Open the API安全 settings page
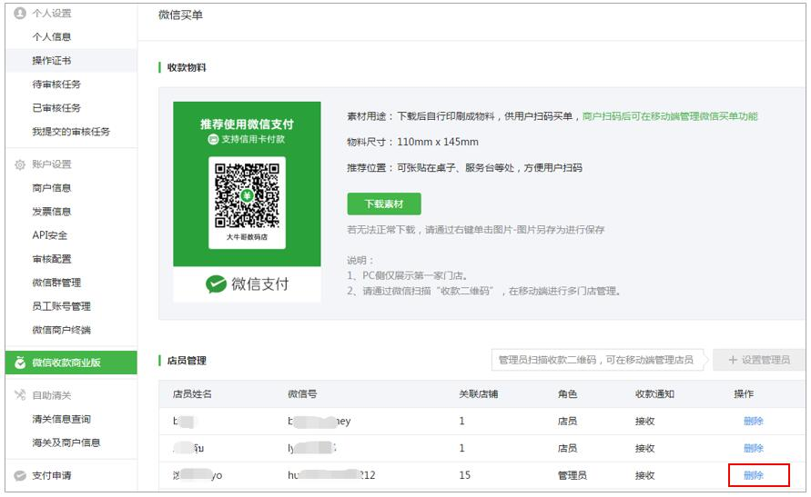The height and width of the screenshot is (497, 811). 51,235
